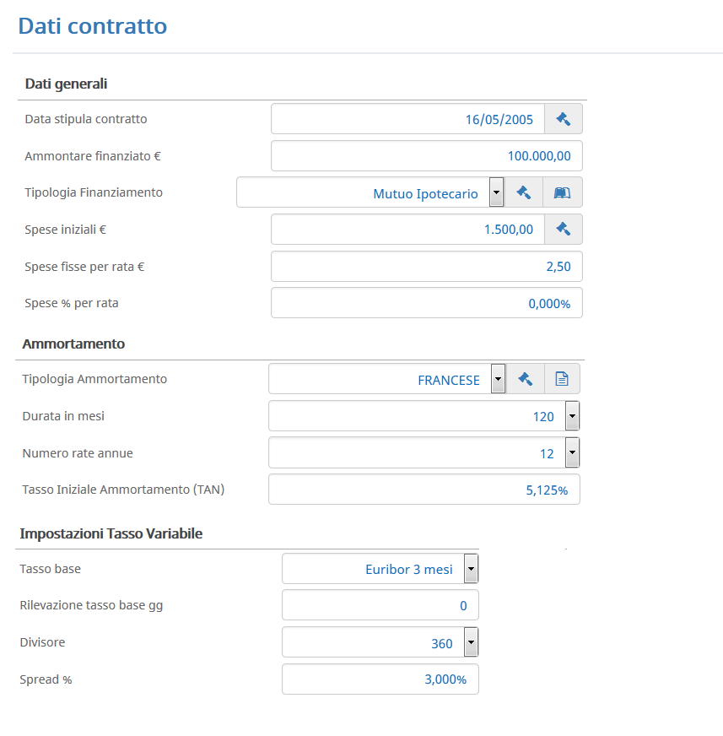Click hammer icon beside Spese iniziali
Screen dimensions: 723x736
(x=563, y=229)
